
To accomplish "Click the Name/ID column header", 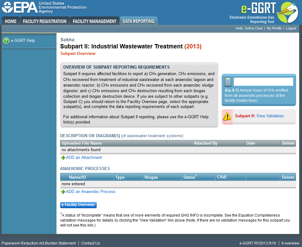I will click(x=87, y=177).
